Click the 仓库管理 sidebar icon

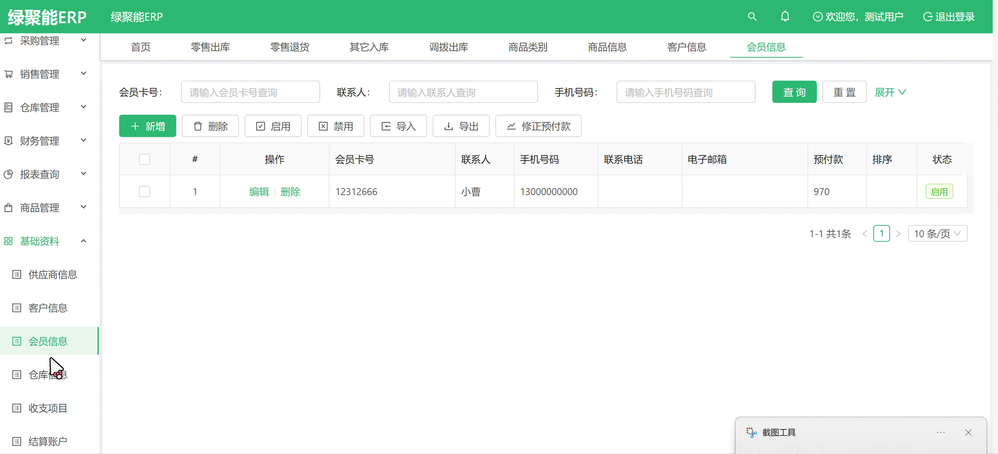9,107
